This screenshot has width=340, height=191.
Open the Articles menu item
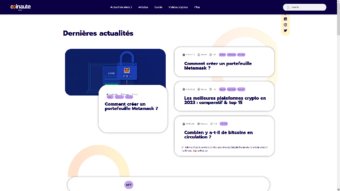click(143, 7)
